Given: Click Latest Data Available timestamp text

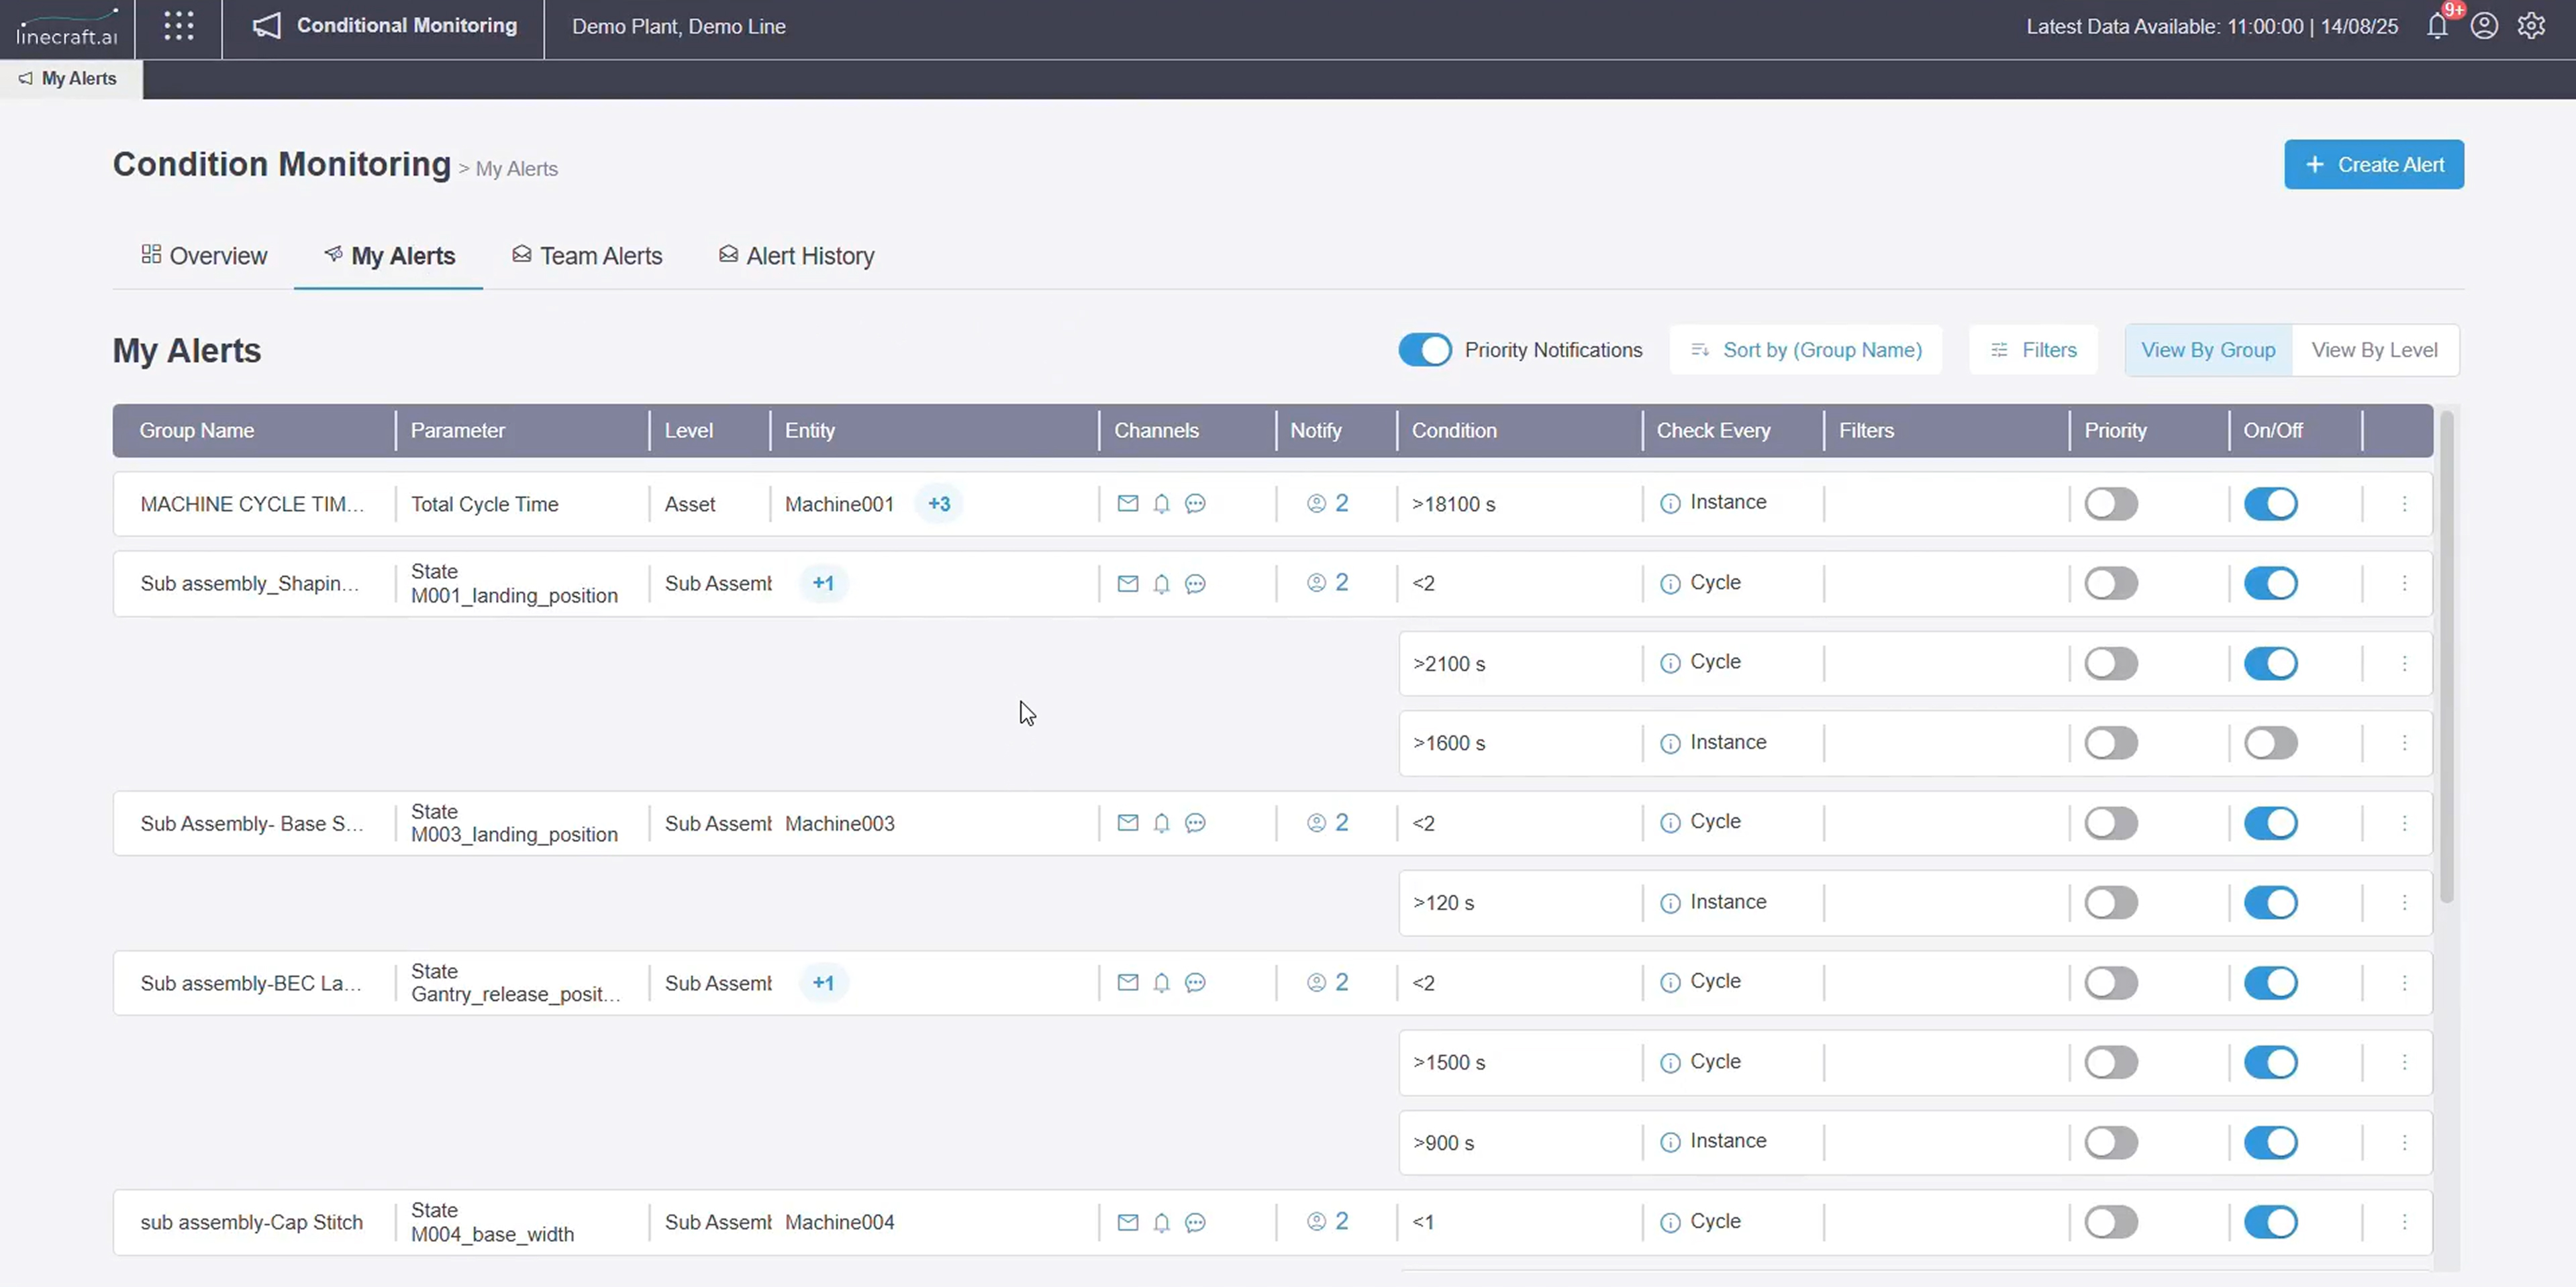Looking at the screenshot, I should tap(2211, 27).
